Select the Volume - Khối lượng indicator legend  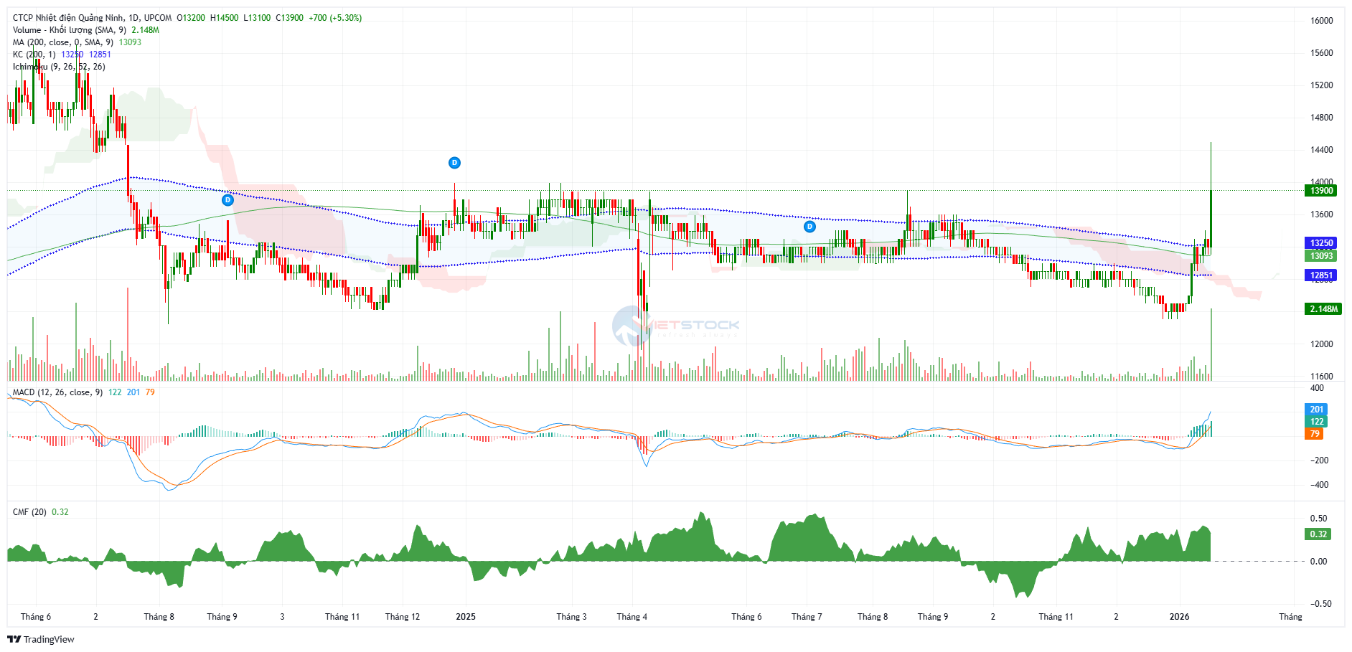click(x=69, y=30)
